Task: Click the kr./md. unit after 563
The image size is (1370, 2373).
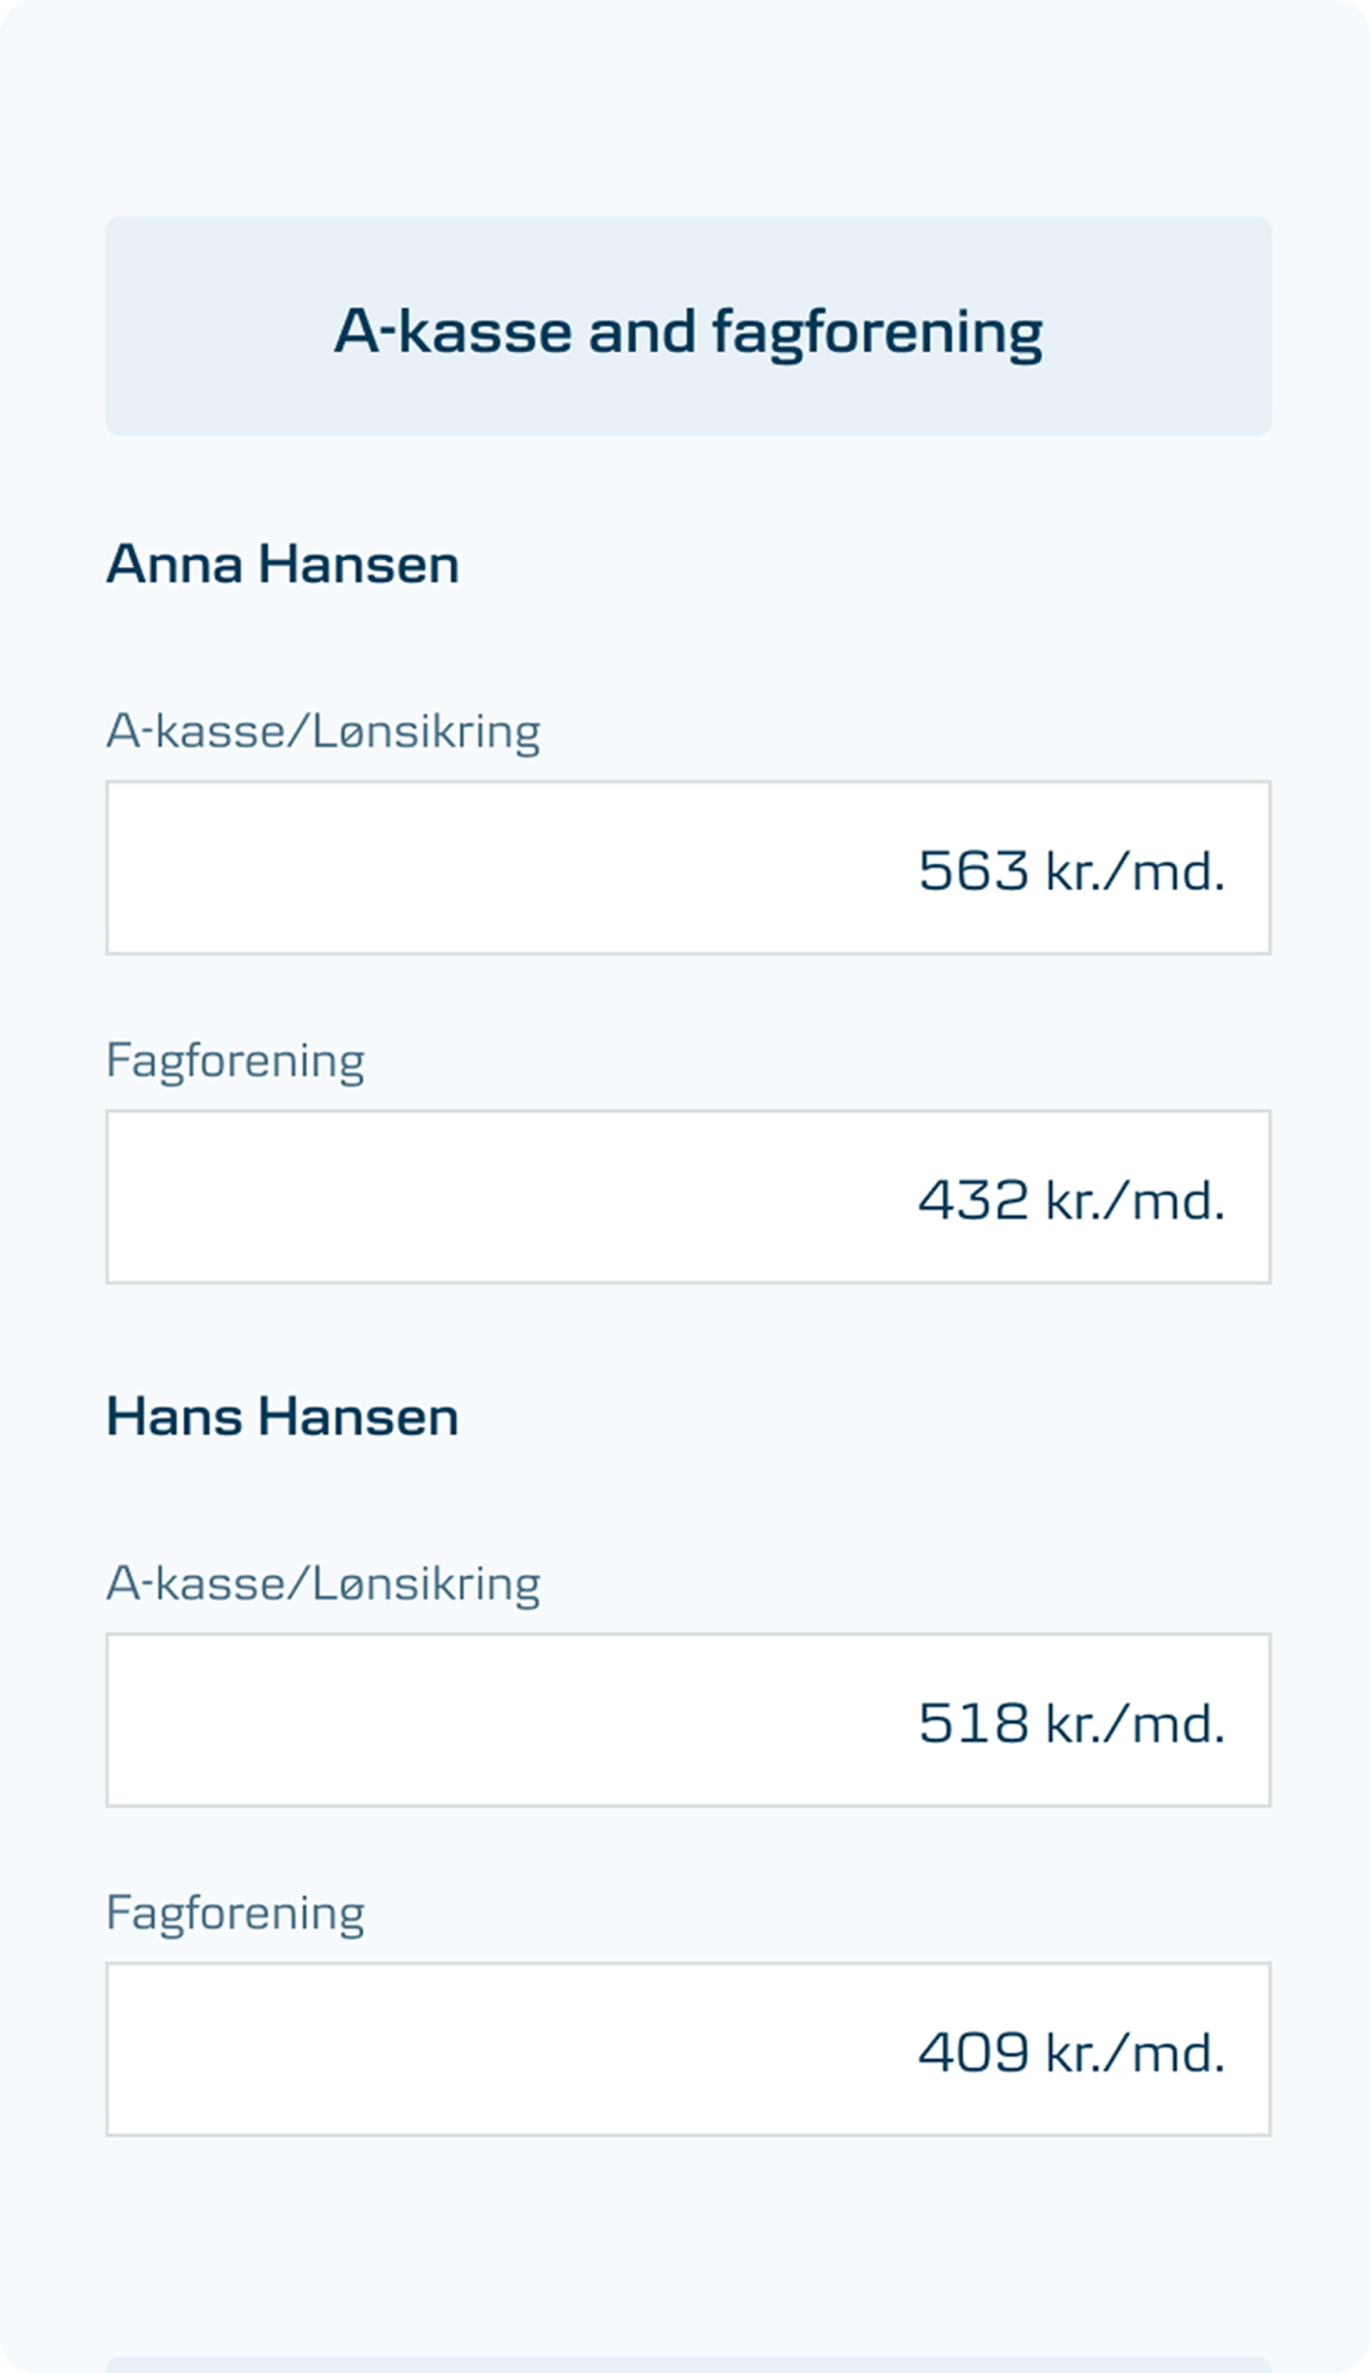Action: pos(1135,871)
